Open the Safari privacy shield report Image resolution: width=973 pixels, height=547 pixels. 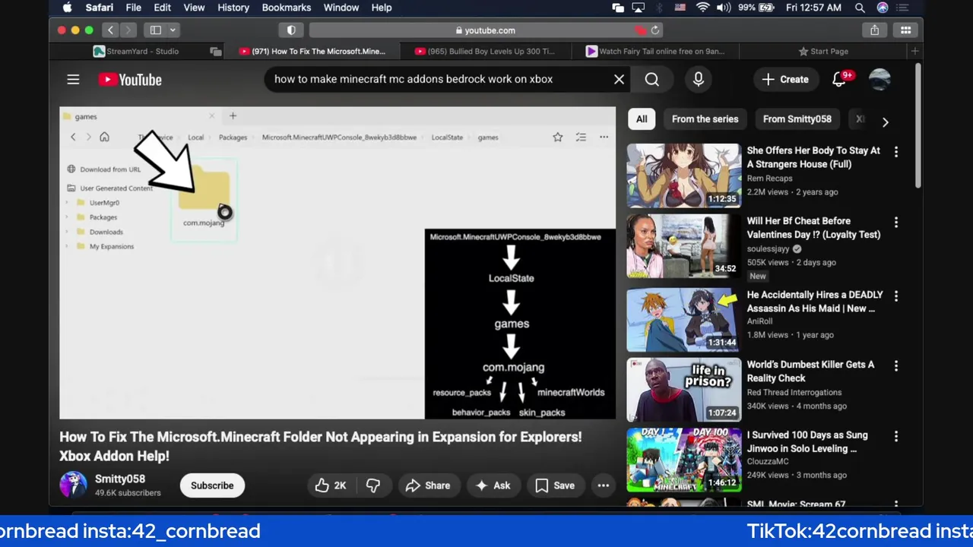[x=291, y=30]
